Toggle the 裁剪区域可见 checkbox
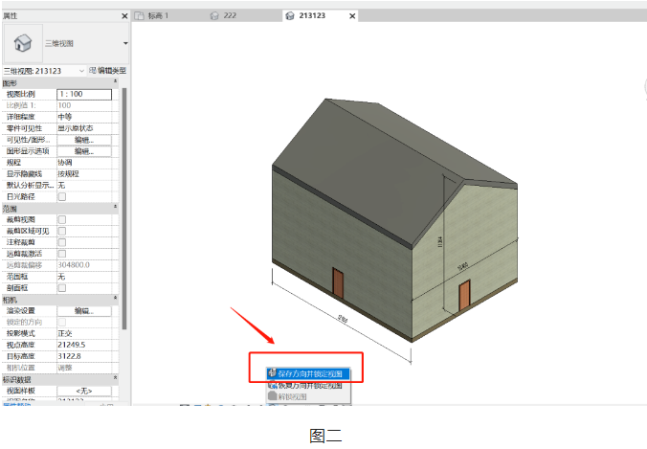This screenshot has width=647, height=449. [62, 231]
